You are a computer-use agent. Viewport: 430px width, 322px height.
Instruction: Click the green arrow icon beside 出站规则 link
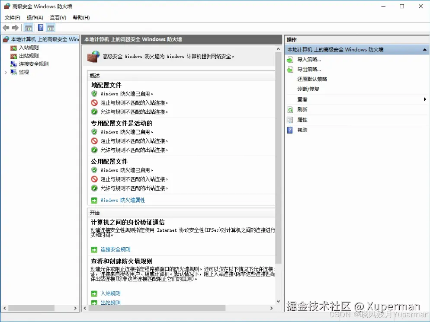tap(94, 303)
